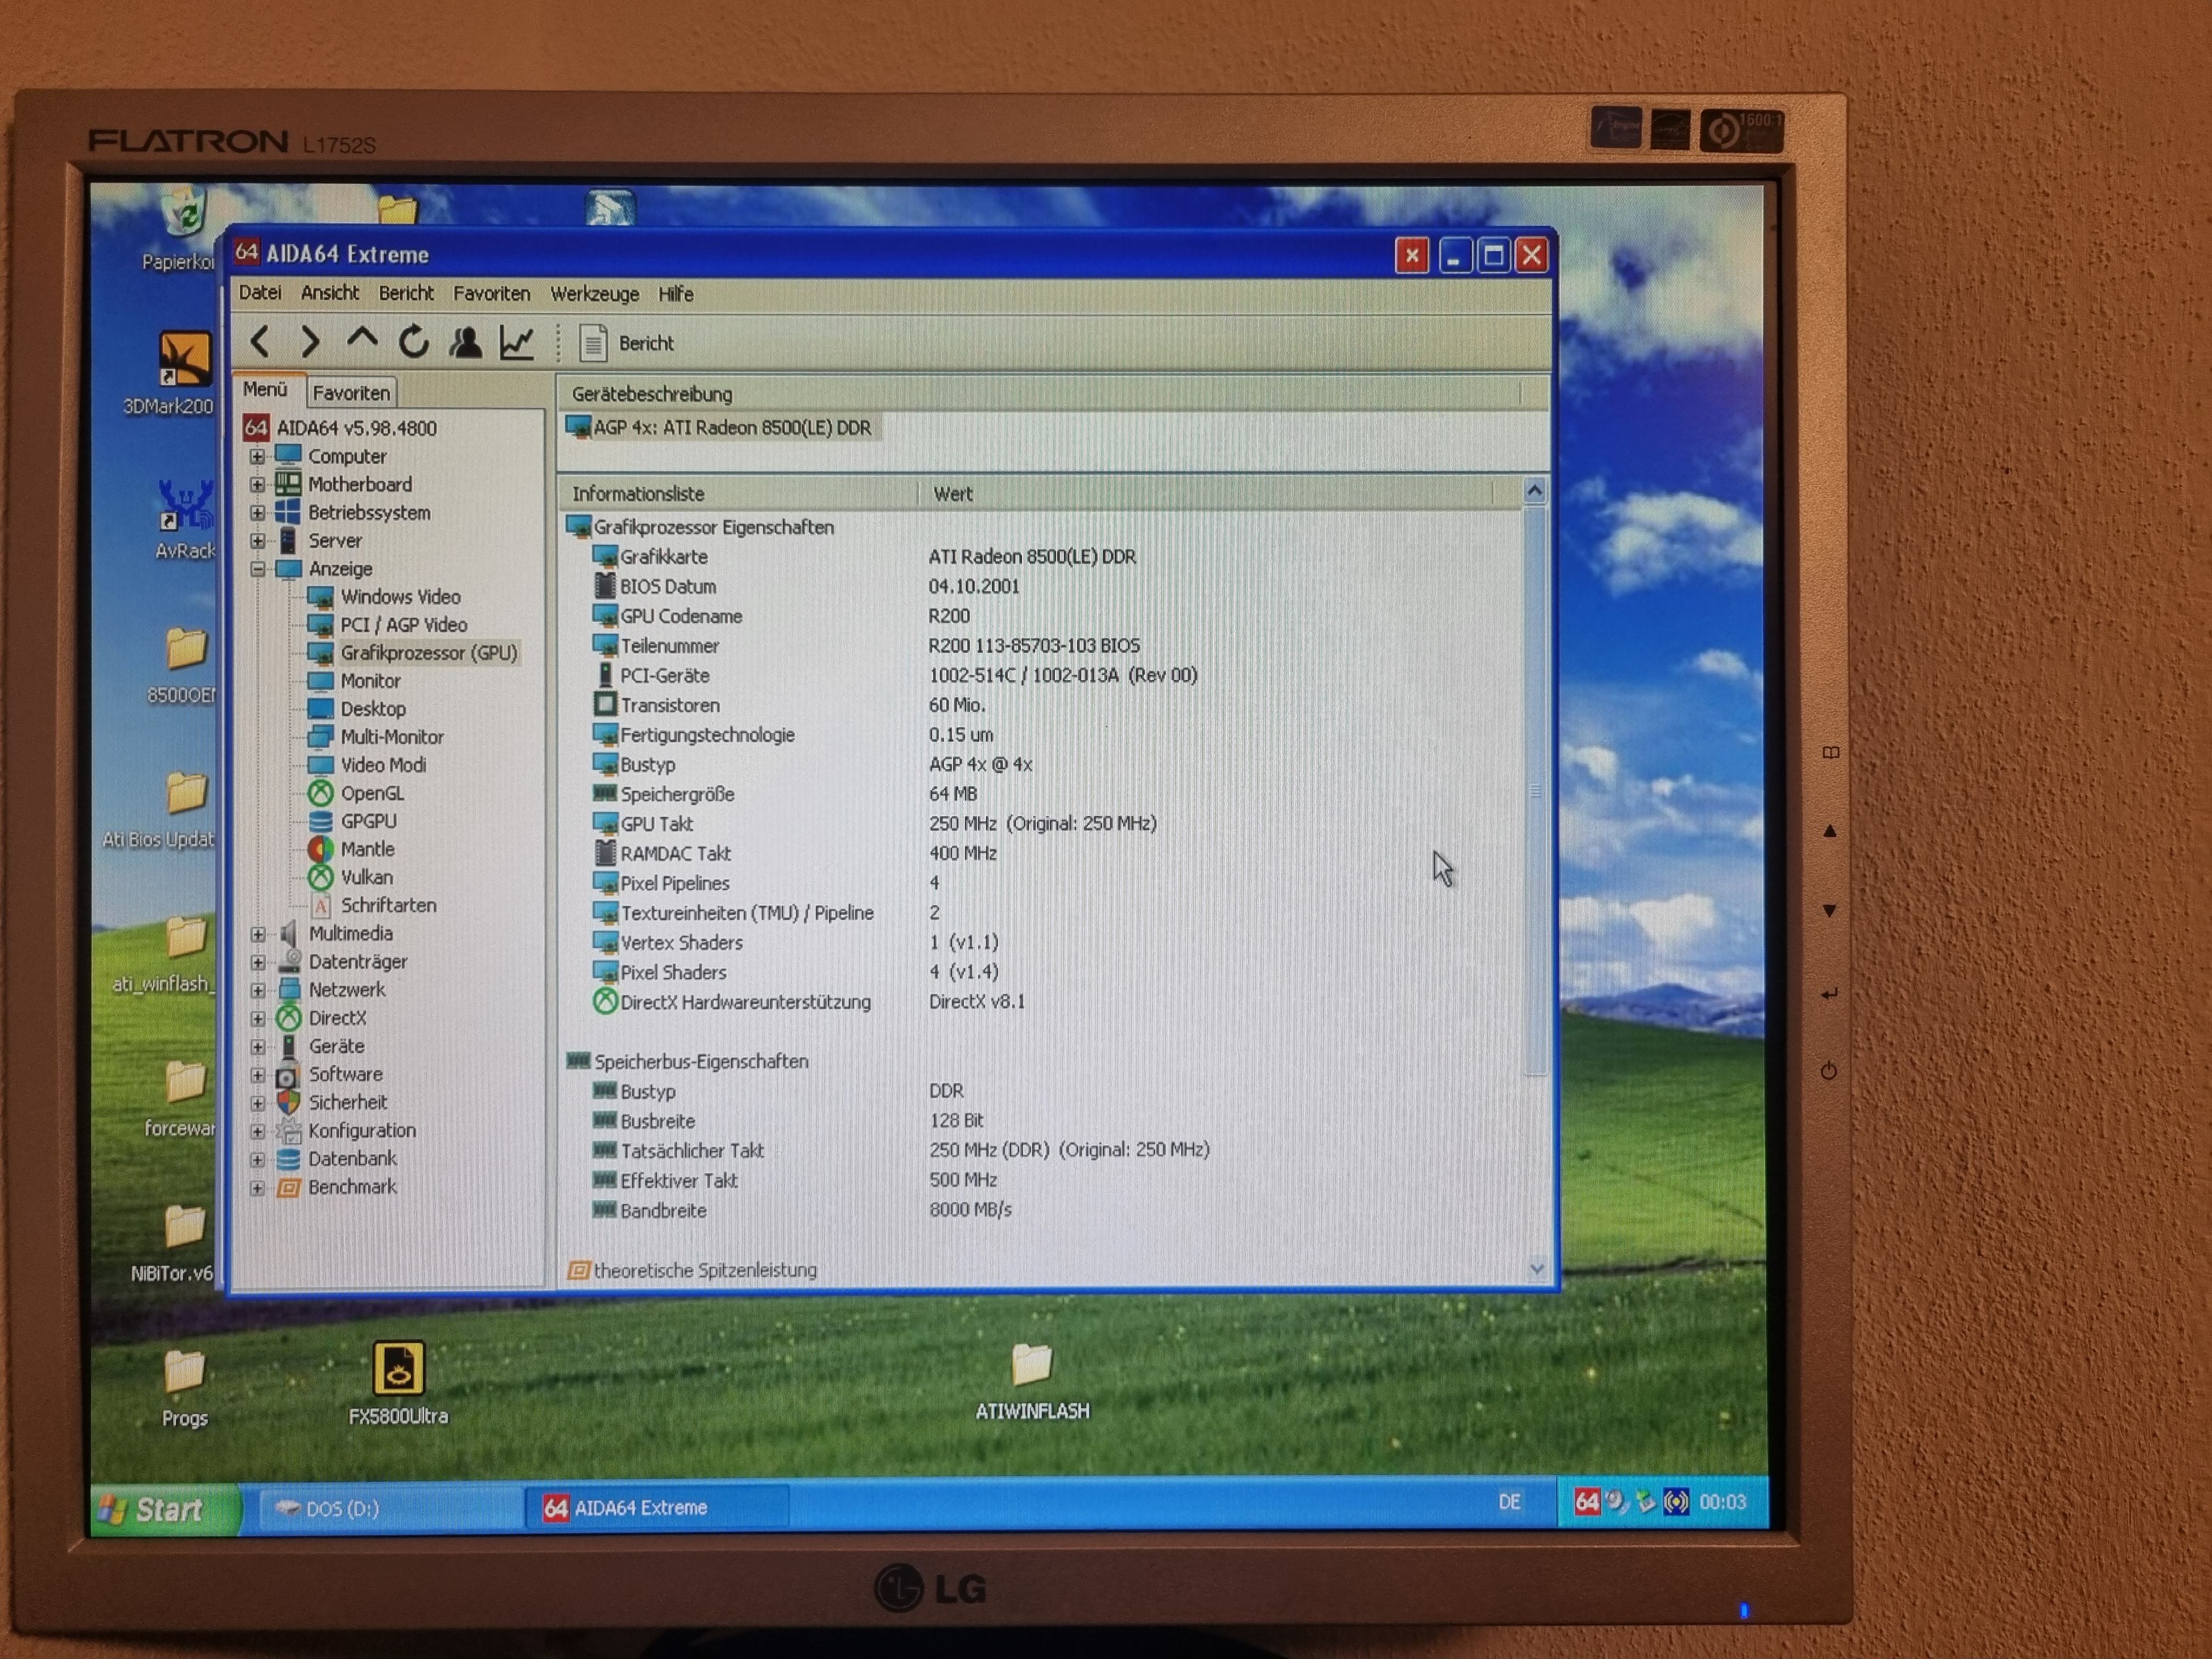Image resolution: width=2212 pixels, height=1659 pixels.
Task: Click the Bandbreite 8000 MB/s row
Action: [x=1040, y=1210]
